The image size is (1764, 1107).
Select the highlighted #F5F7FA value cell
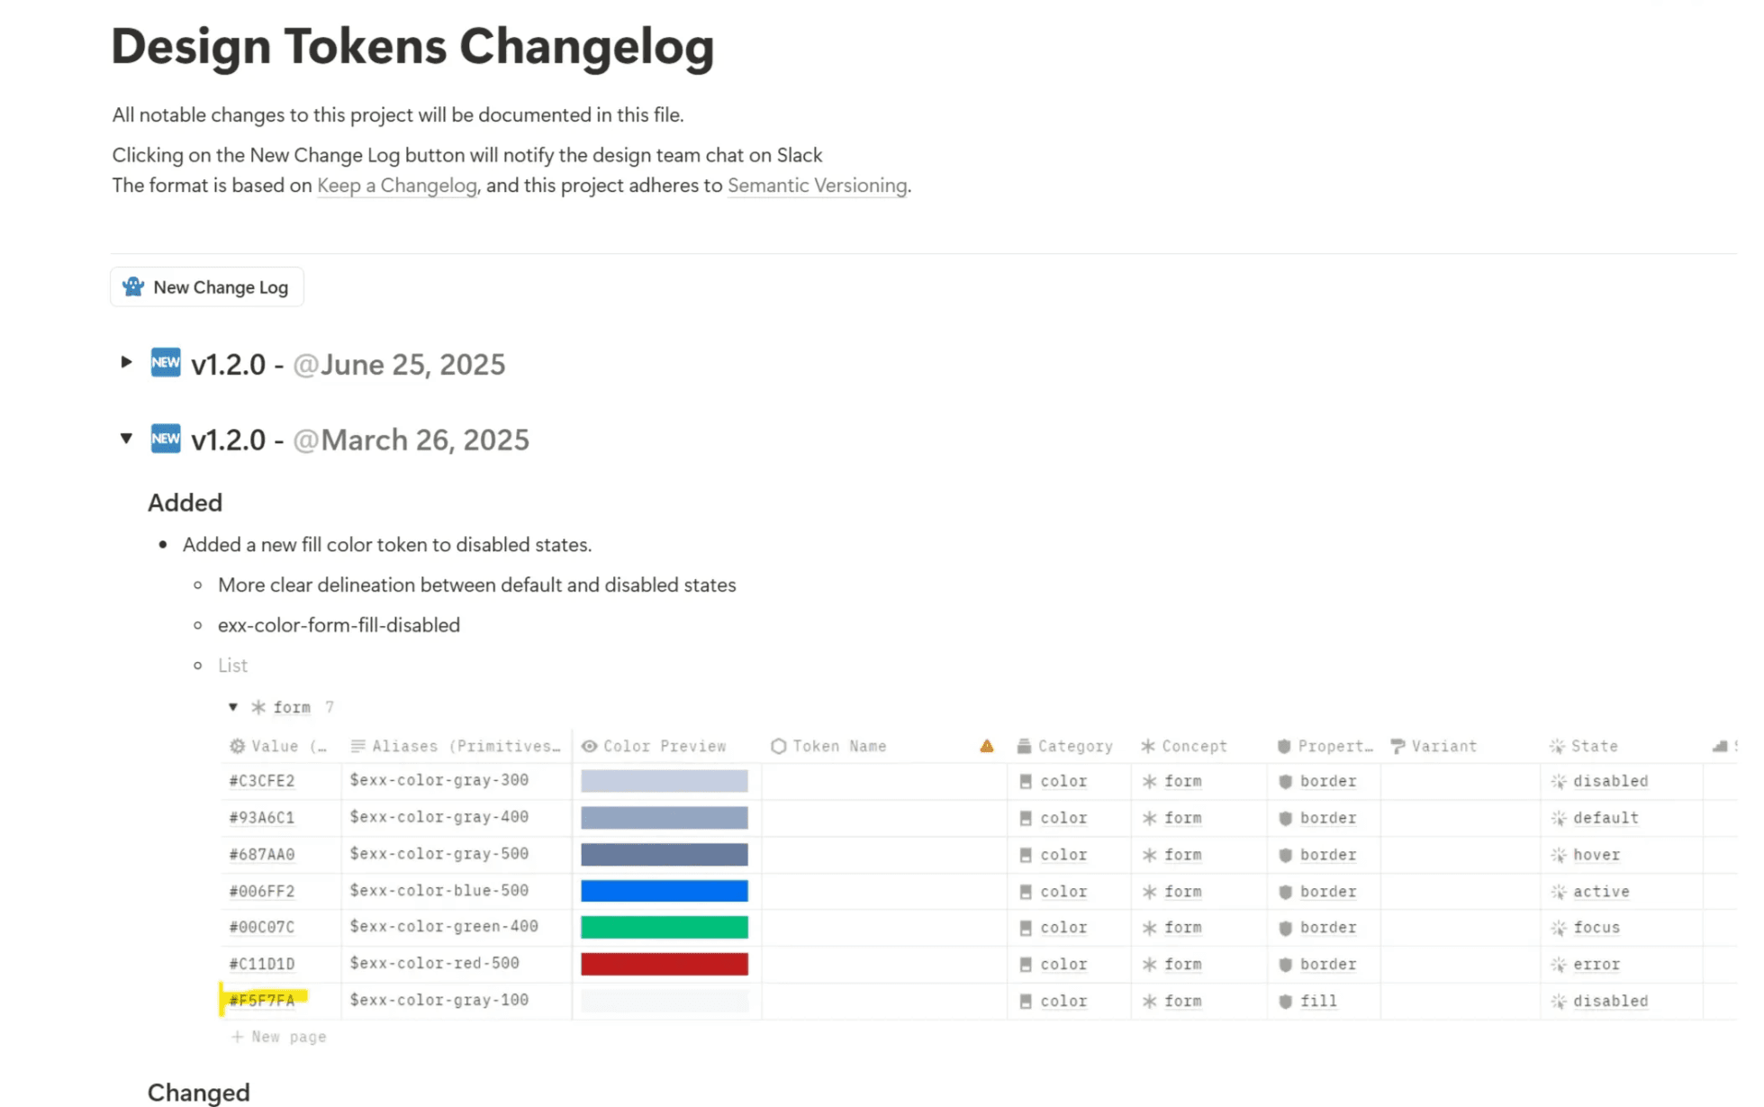pos(262,1001)
